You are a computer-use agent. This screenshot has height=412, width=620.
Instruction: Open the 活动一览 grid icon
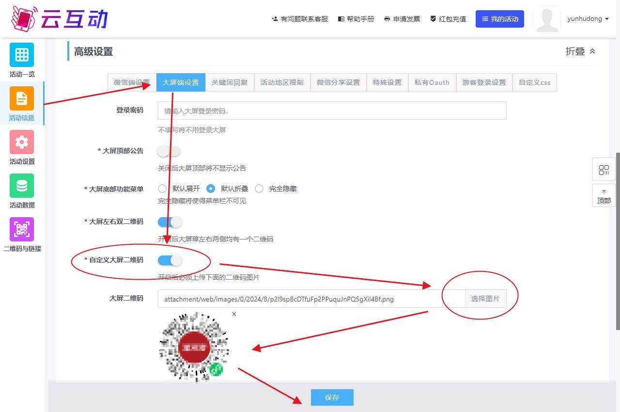click(22, 55)
